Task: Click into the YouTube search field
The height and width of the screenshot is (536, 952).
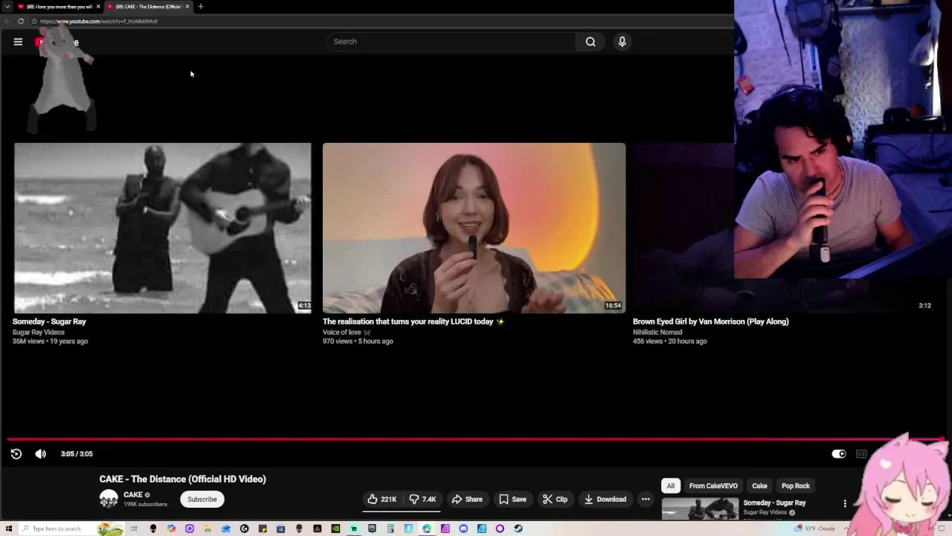Action: click(451, 42)
